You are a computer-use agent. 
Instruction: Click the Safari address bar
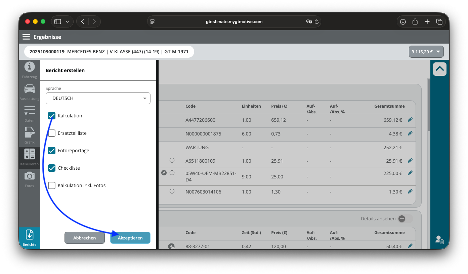pyautogui.click(x=234, y=21)
